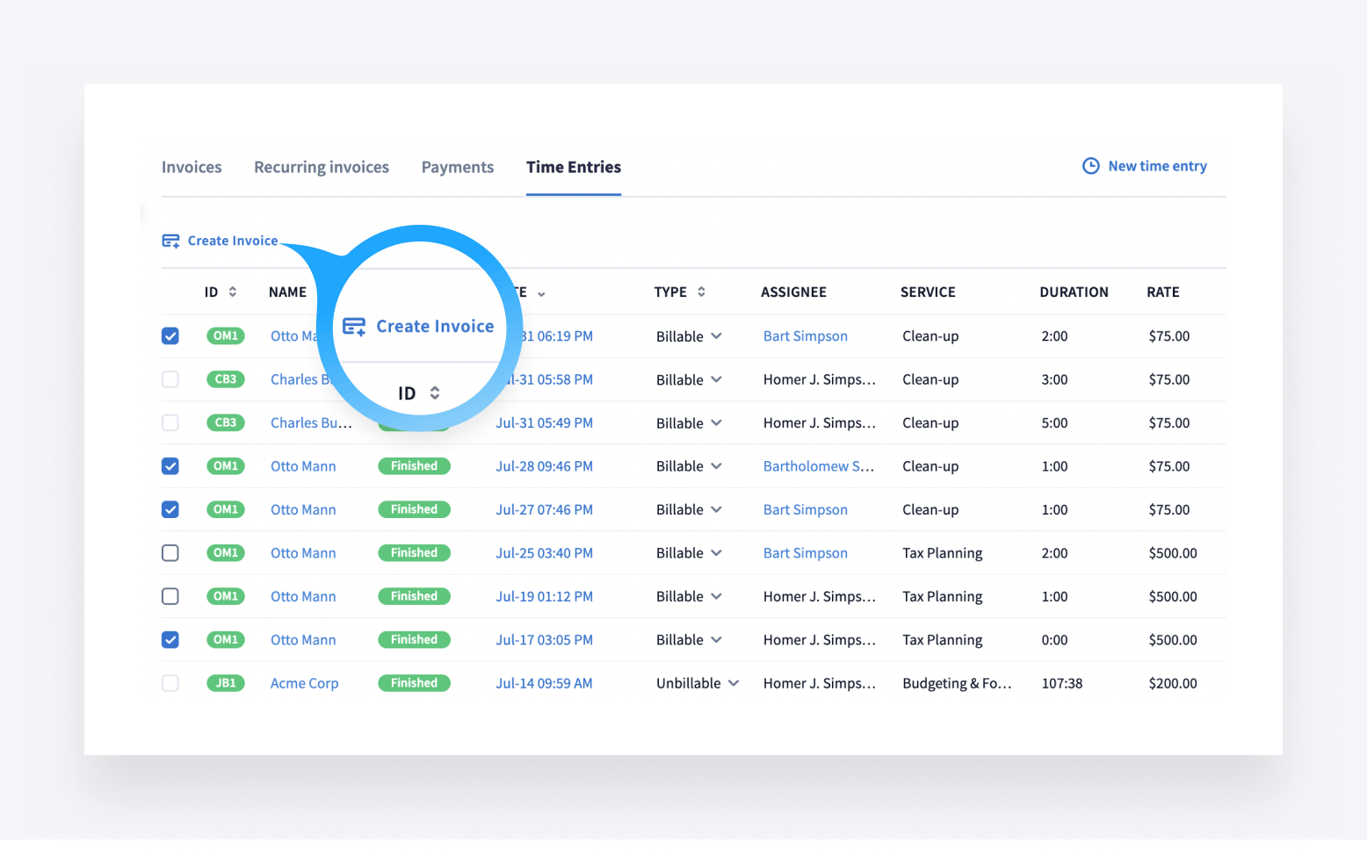Open the Jul-19 01:12 PM time entry

544,596
